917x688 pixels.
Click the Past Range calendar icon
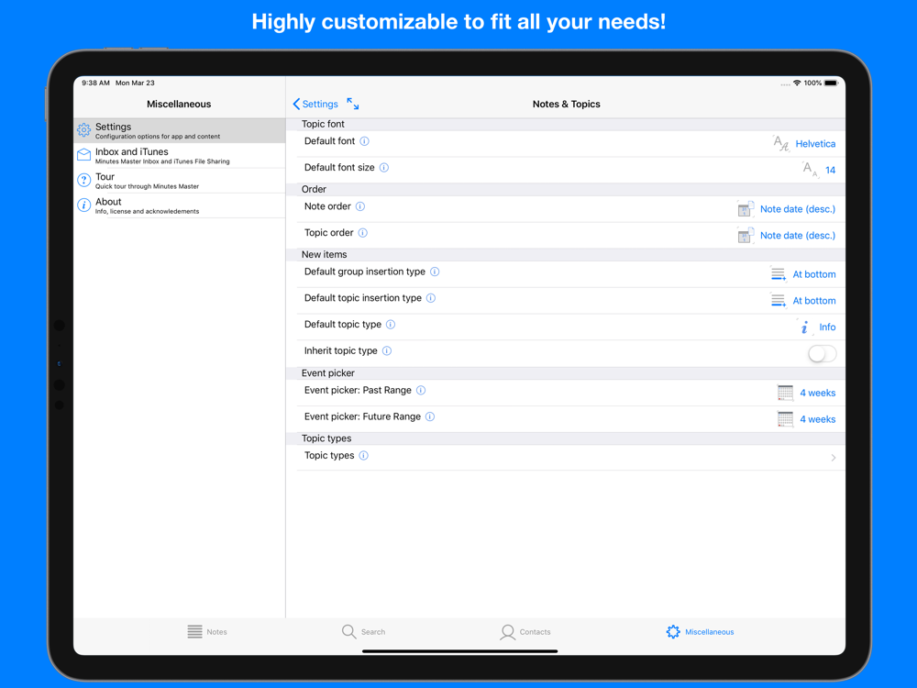pyautogui.click(x=786, y=393)
